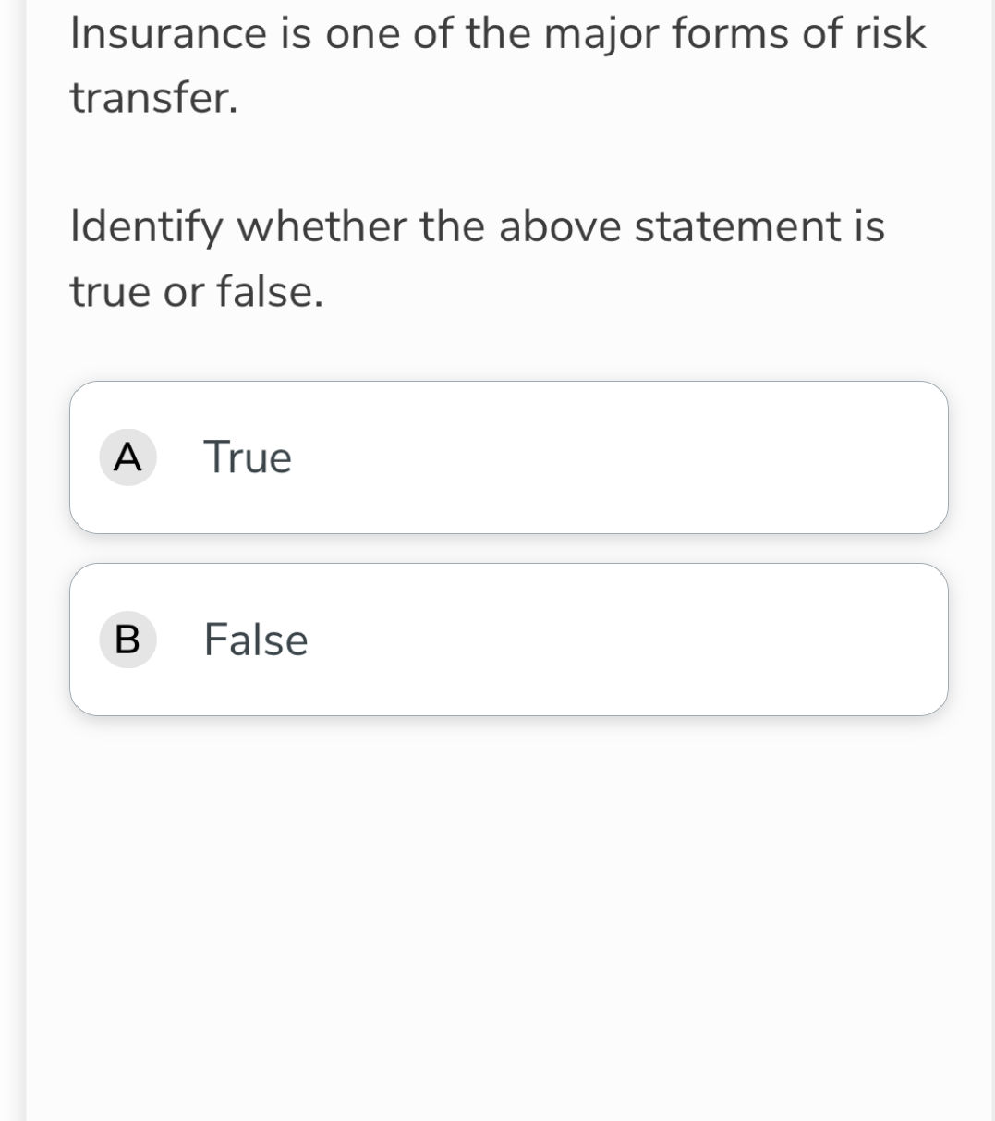Click the word "True" in option A
Image resolution: width=995 pixels, height=1121 pixels.
tap(248, 457)
